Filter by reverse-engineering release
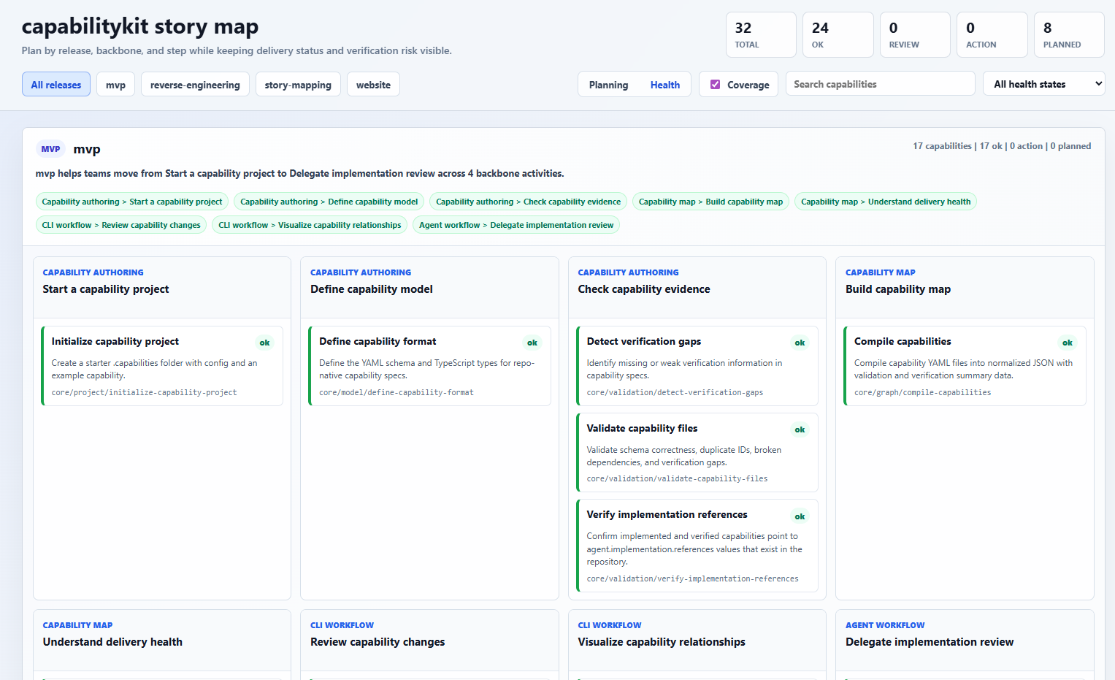 pyautogui.click(x=195, y=85)
